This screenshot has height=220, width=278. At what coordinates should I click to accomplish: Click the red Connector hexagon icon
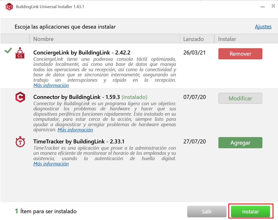[x=20, y=97]
